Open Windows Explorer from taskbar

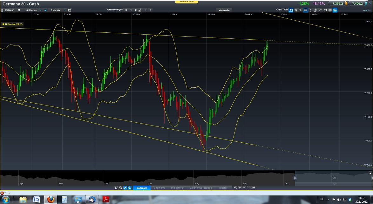pyautogui.click(x=23, y=199)
